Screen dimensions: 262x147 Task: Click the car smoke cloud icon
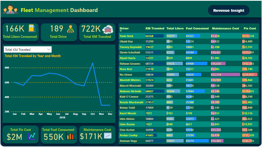(108, 29)
